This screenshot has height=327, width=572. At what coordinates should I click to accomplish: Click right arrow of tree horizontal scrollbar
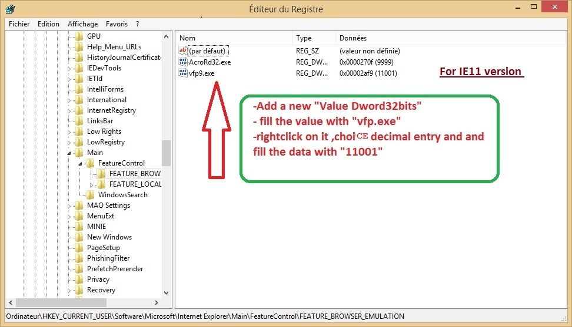click(x=156, y=303)
